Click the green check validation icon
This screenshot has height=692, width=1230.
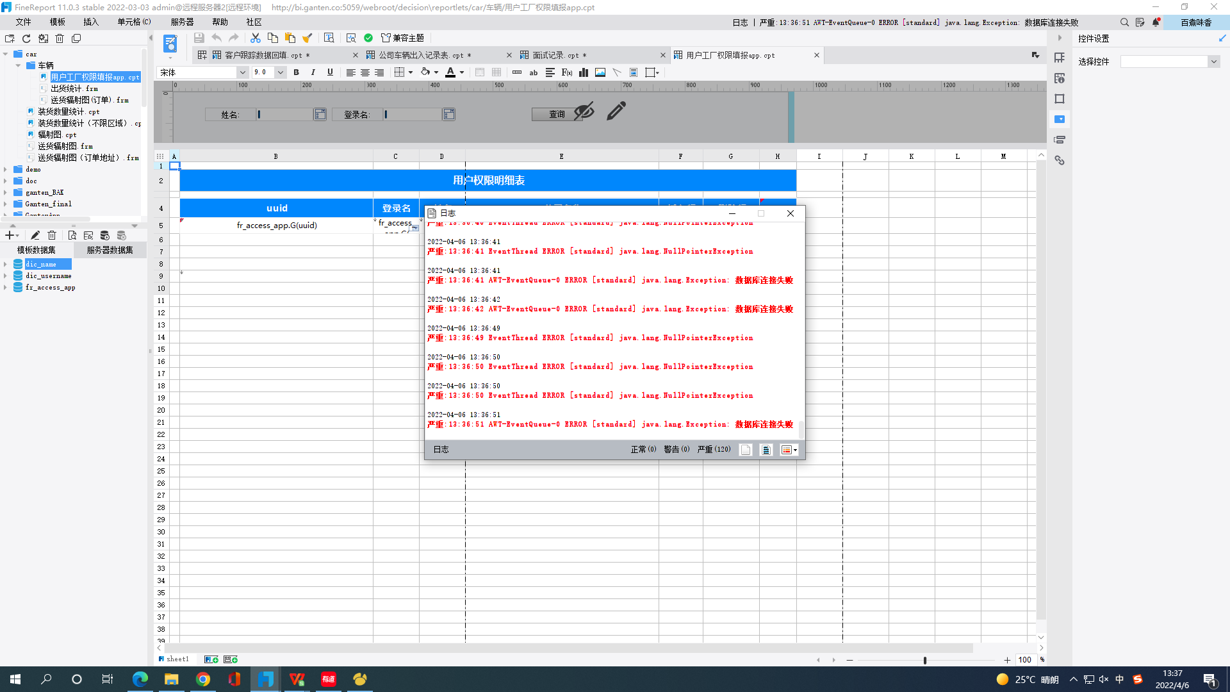[x=368, y=38]
